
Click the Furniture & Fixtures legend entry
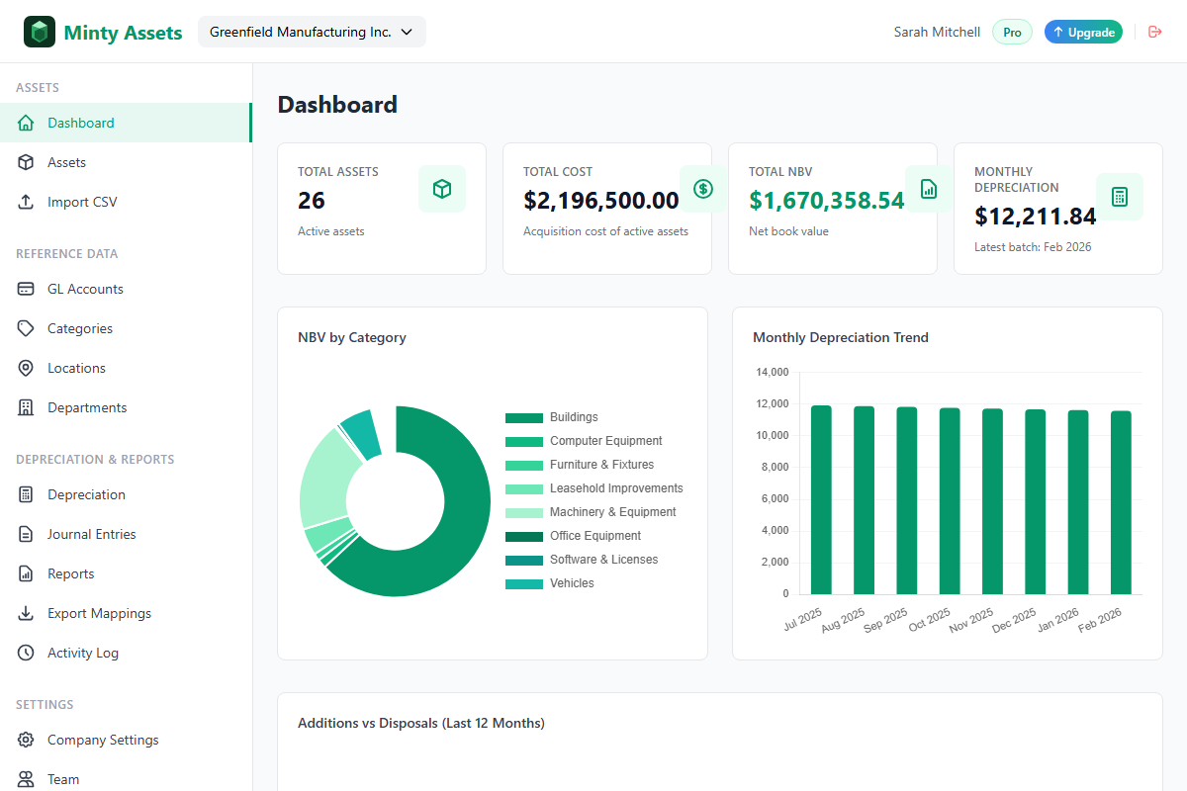(x=580, y=465)
